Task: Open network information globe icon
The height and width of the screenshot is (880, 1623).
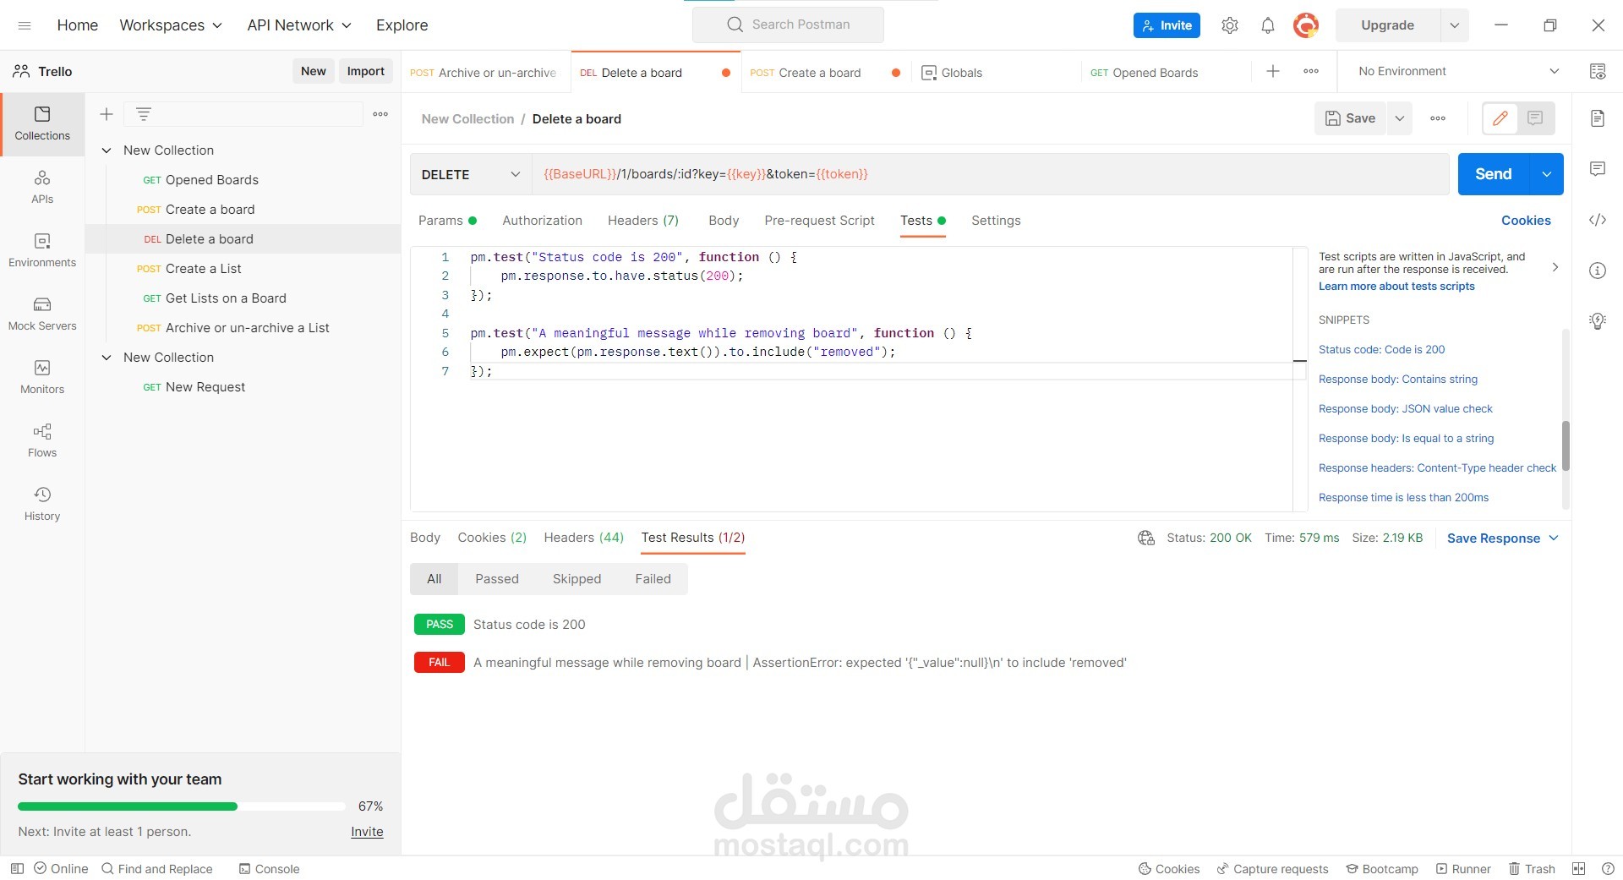Action: [x=1146, y=538]
